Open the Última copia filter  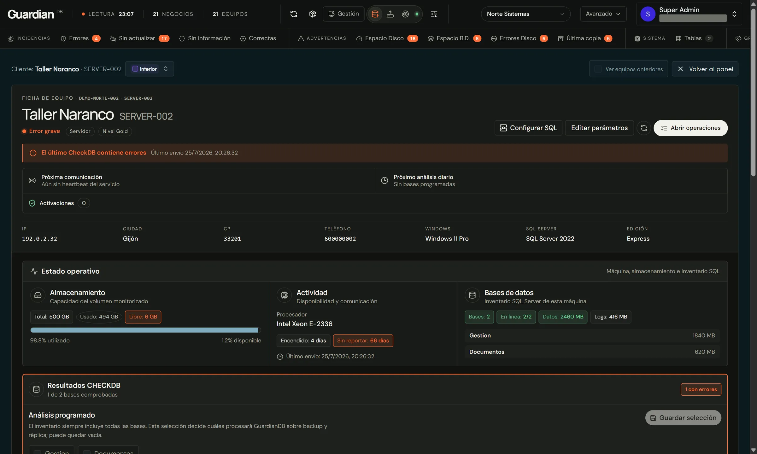[x=585, y=38]
